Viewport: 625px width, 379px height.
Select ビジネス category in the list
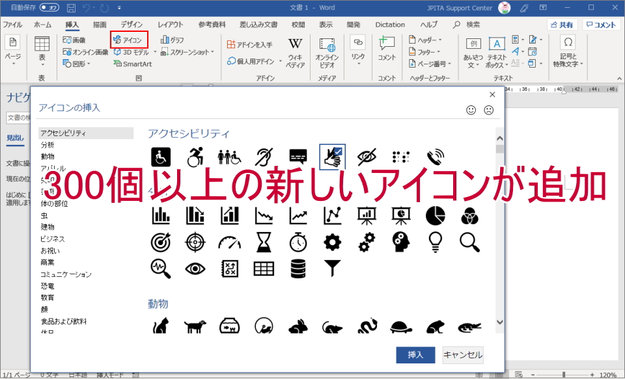pyautogui.click(x=53, y=239)
